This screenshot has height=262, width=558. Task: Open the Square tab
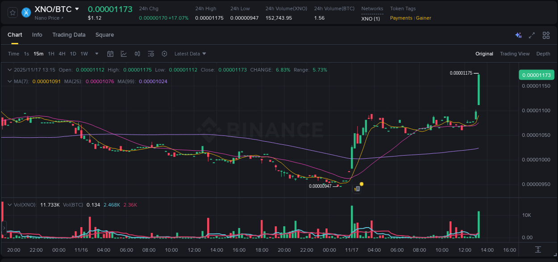(x=105, y=35)
